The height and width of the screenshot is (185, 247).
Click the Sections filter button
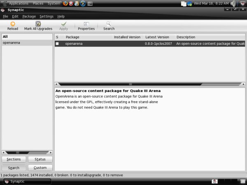point(14,159)
